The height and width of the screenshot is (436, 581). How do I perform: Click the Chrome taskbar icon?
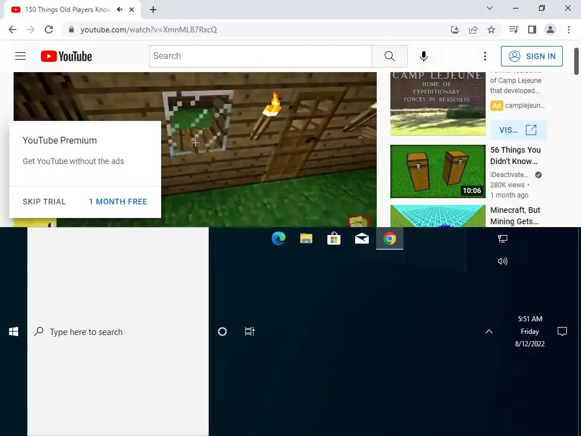click(389, 238)
